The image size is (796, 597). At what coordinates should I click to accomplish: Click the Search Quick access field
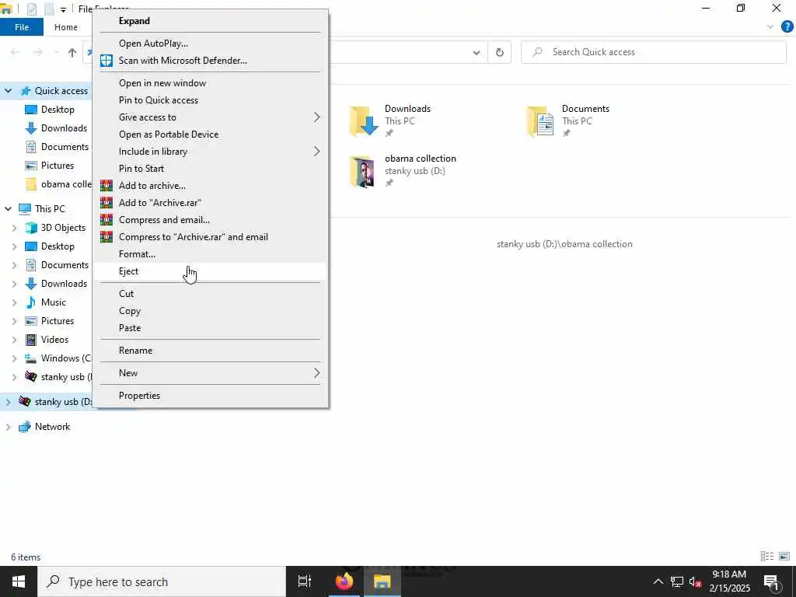653,52
